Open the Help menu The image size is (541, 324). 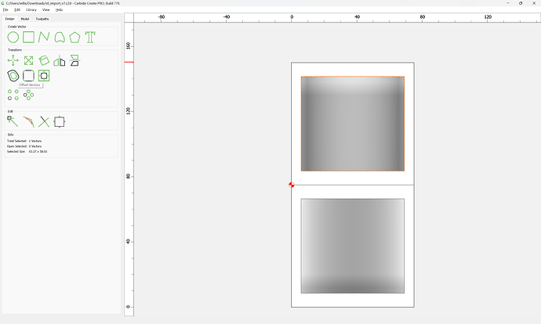click(x=59, y=9)
